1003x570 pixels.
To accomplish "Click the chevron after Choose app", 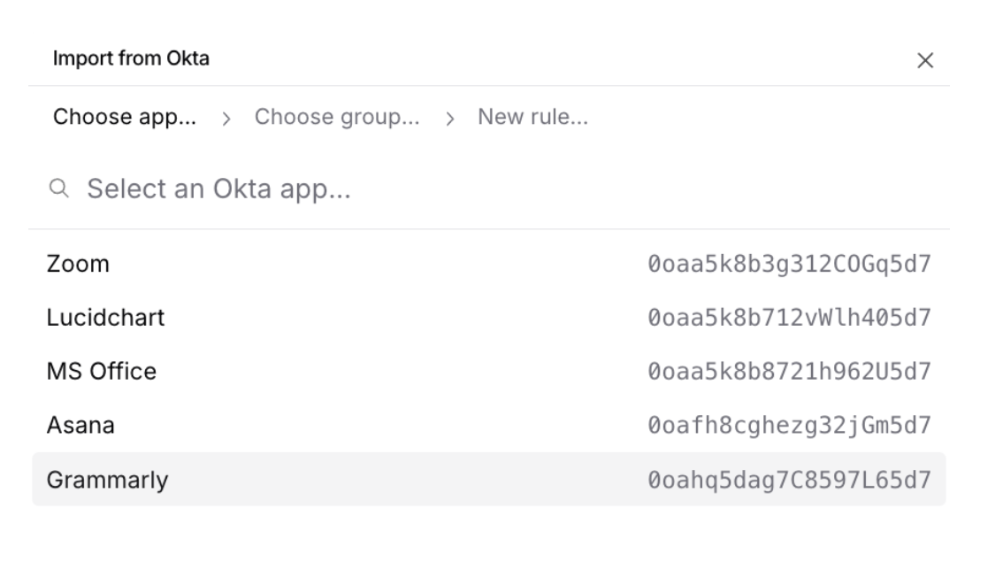I will tap(226, 119).
